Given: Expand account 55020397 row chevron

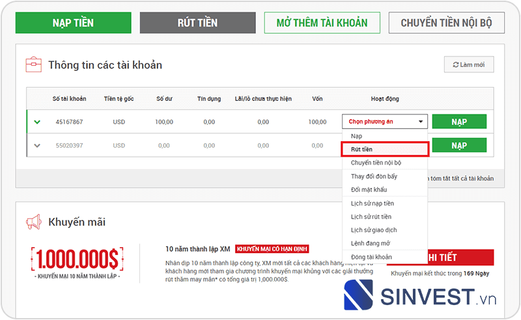Looking at the screenshot, I should click(x=37, y=146).
